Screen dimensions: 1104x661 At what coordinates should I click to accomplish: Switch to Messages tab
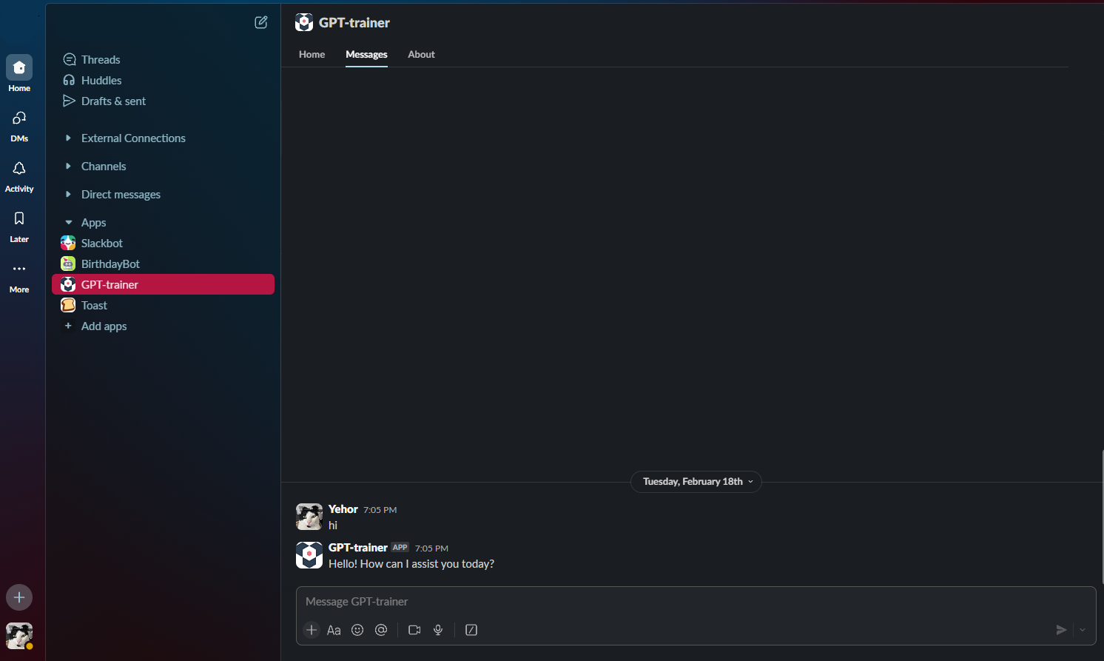366,54
